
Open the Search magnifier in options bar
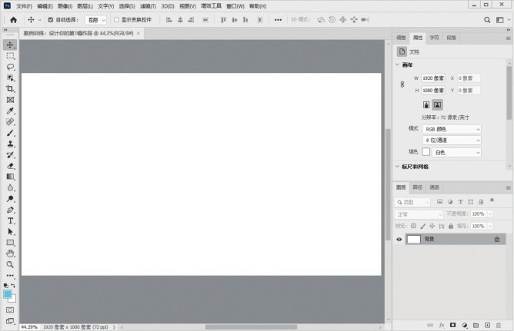(x=487, y=20)
